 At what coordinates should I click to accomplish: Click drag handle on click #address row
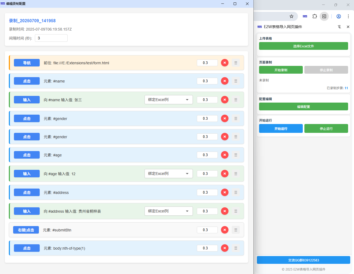pyautogui.click(x=236, y=192)
